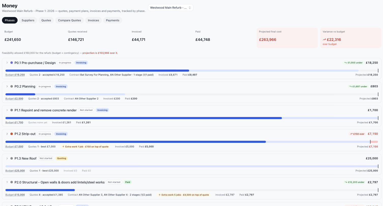Click the Quoting badge on P1.3 New Roof
Viewport: 383px width, 206px height.
[62, 158]
